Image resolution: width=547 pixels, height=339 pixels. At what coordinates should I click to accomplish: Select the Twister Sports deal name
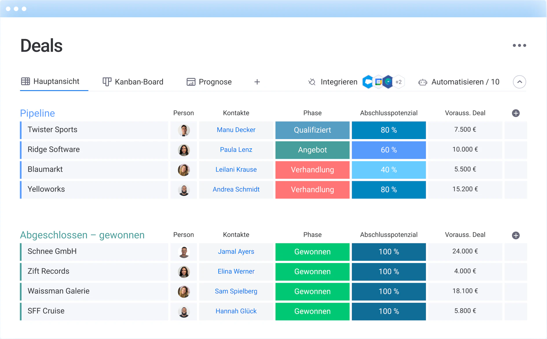click(52, 130)
